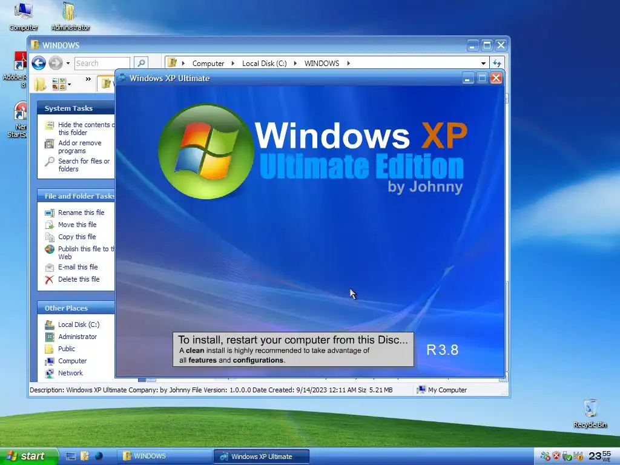The height and width of the screenshot is (465, 620).
Task: Expand arrow after Local Disk (C:) breadcrumb
Action: (295, 63)
